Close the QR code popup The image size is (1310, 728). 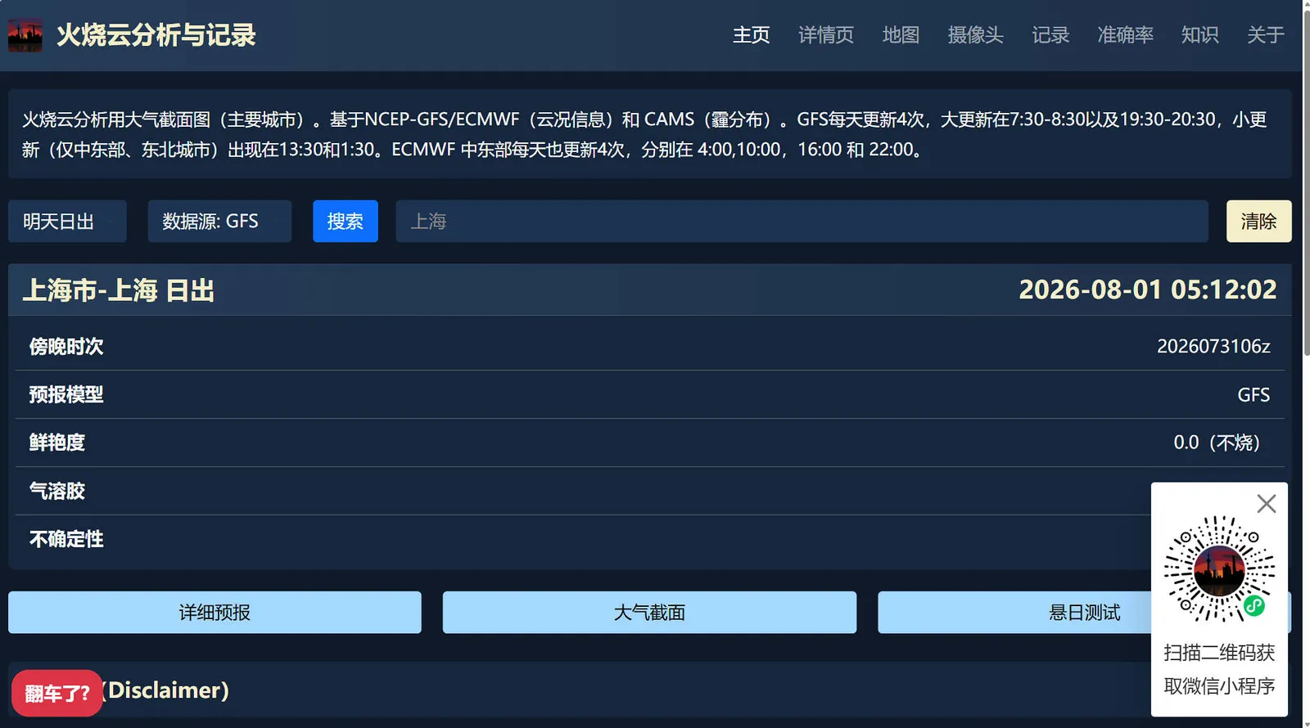(1266, 504)
